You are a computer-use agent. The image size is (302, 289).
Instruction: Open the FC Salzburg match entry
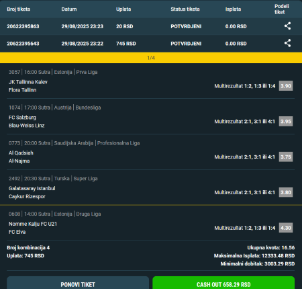coord(151,116)
